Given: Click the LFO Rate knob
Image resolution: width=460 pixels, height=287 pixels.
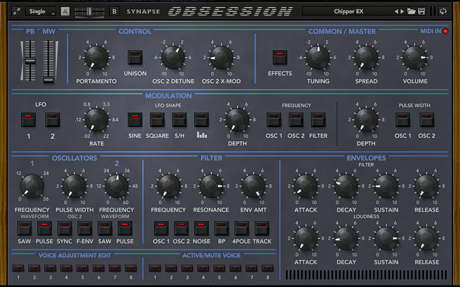Looking at the screenshot, I should click(97, 120).
